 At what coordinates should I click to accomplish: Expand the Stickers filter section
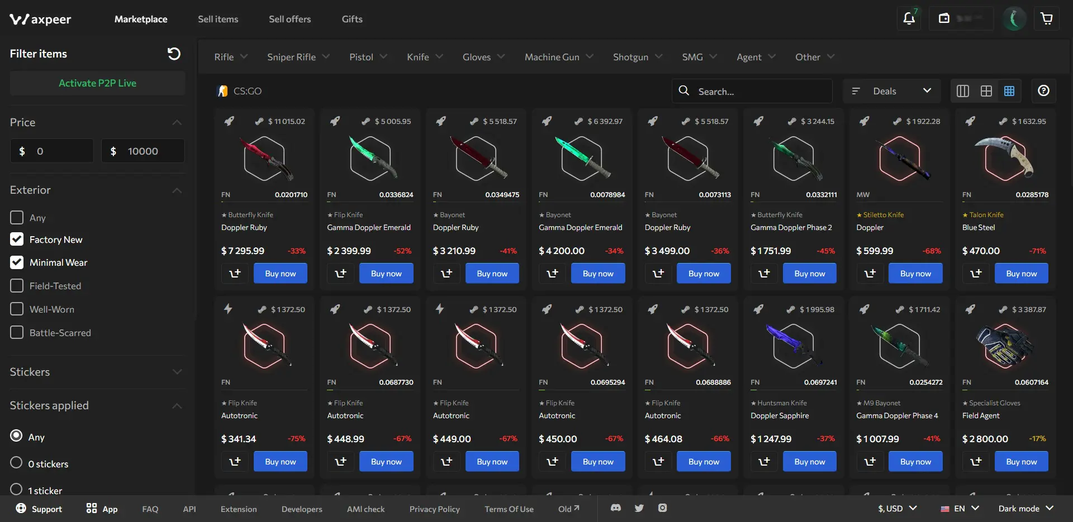(x=177, y=372)
